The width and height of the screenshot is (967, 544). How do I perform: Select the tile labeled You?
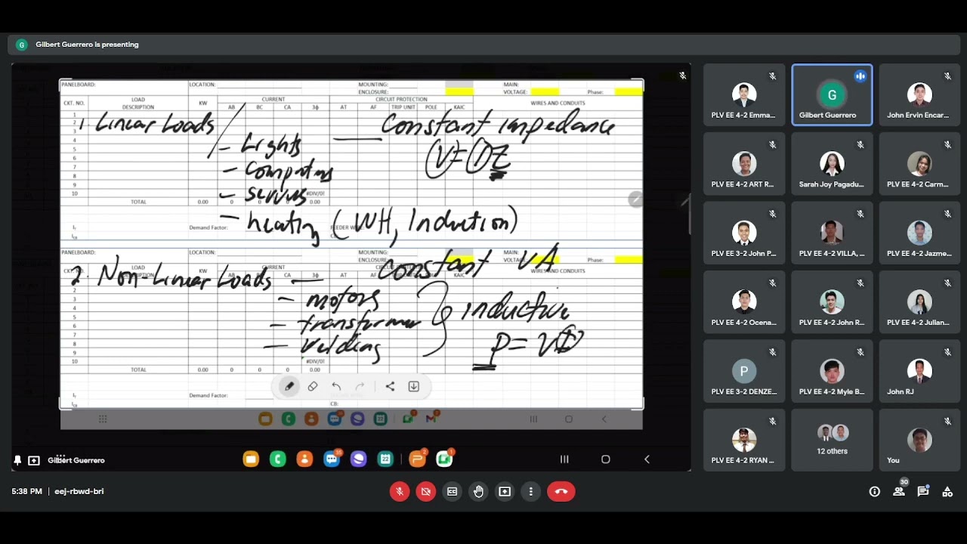click(919, 440)
